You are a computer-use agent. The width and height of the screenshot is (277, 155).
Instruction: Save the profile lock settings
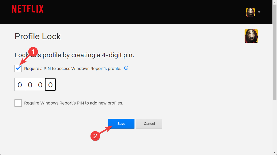pyautogui.click(x=121, y=124)
